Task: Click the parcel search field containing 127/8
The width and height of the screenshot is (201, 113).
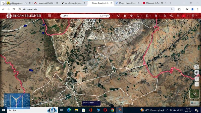Action: 80,16
